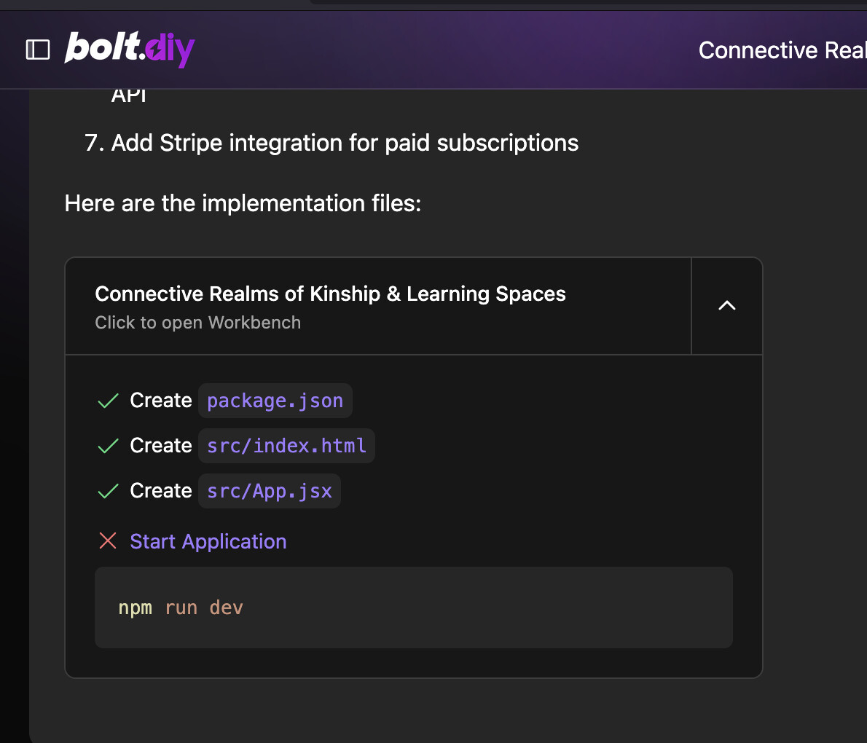The image size is (867, 743).
Task: Click the red X failed status icon
Action: [x=108, y=540]
